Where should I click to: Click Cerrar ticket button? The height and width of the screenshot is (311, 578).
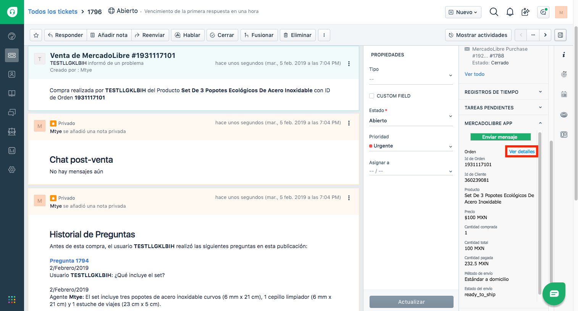[x=222, y=35]
